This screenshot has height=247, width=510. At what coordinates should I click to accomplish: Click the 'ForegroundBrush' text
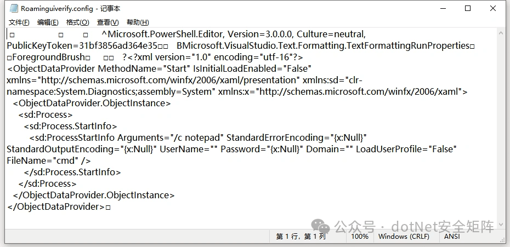tap(48, 57)
